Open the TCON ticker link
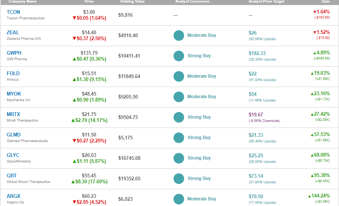Viewport: 339px width, 206px height. click(13, 12)
